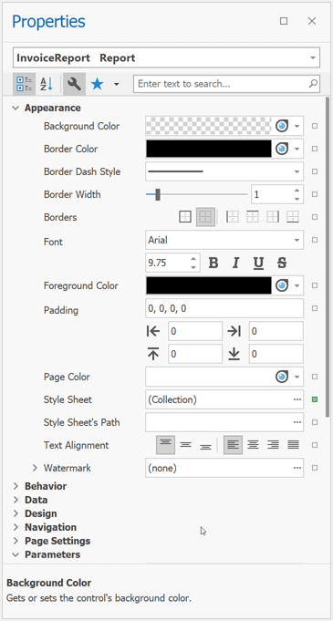Open the dropdown beside favorites star
This screenshot has height=621, width=333.
(116, 84)
